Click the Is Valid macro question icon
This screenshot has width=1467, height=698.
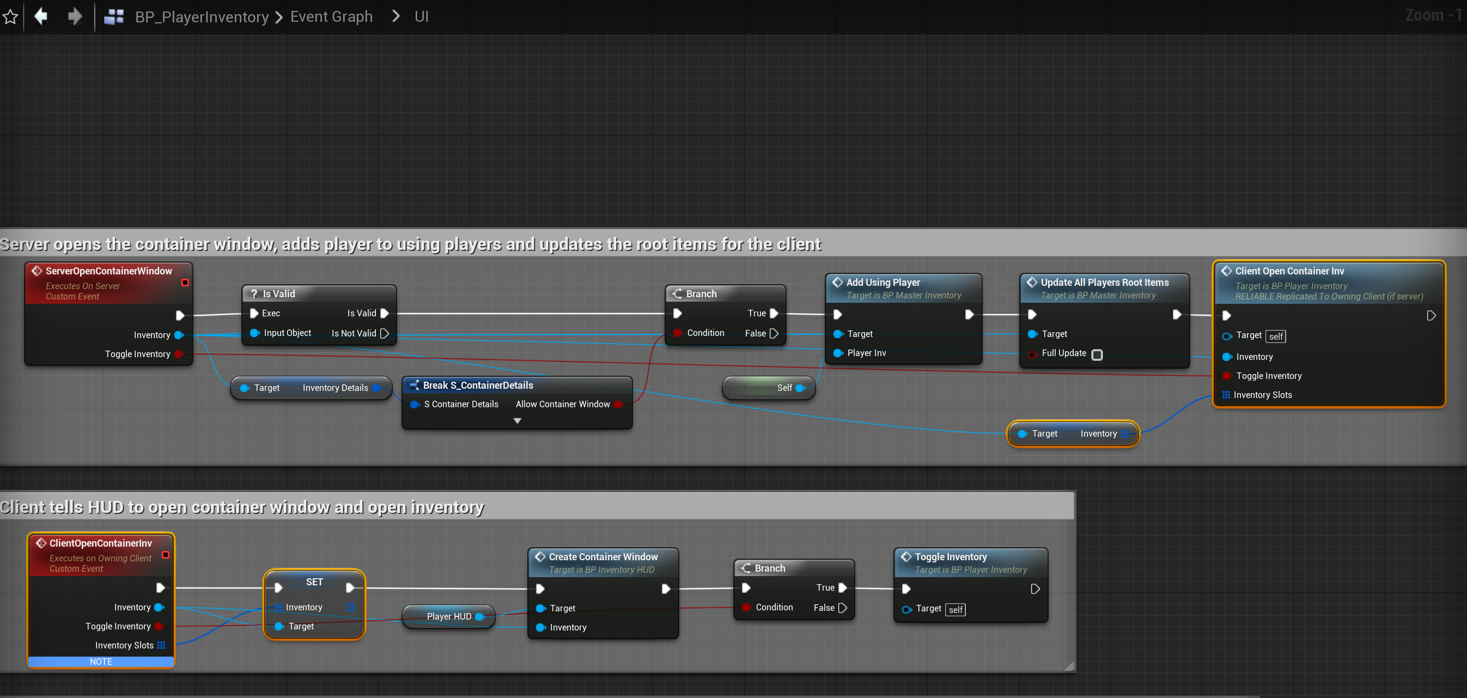(254, 294)
